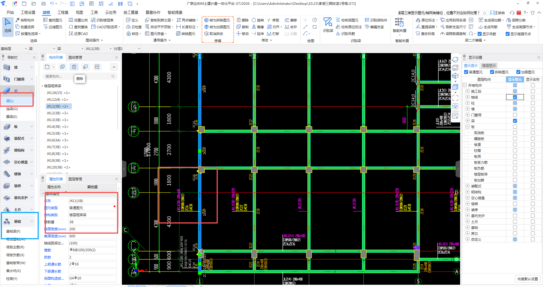Screen dimensions: 543x287
Task: Select 连梁(G) in the navigation bar
Action: click(x=12, y=109)
